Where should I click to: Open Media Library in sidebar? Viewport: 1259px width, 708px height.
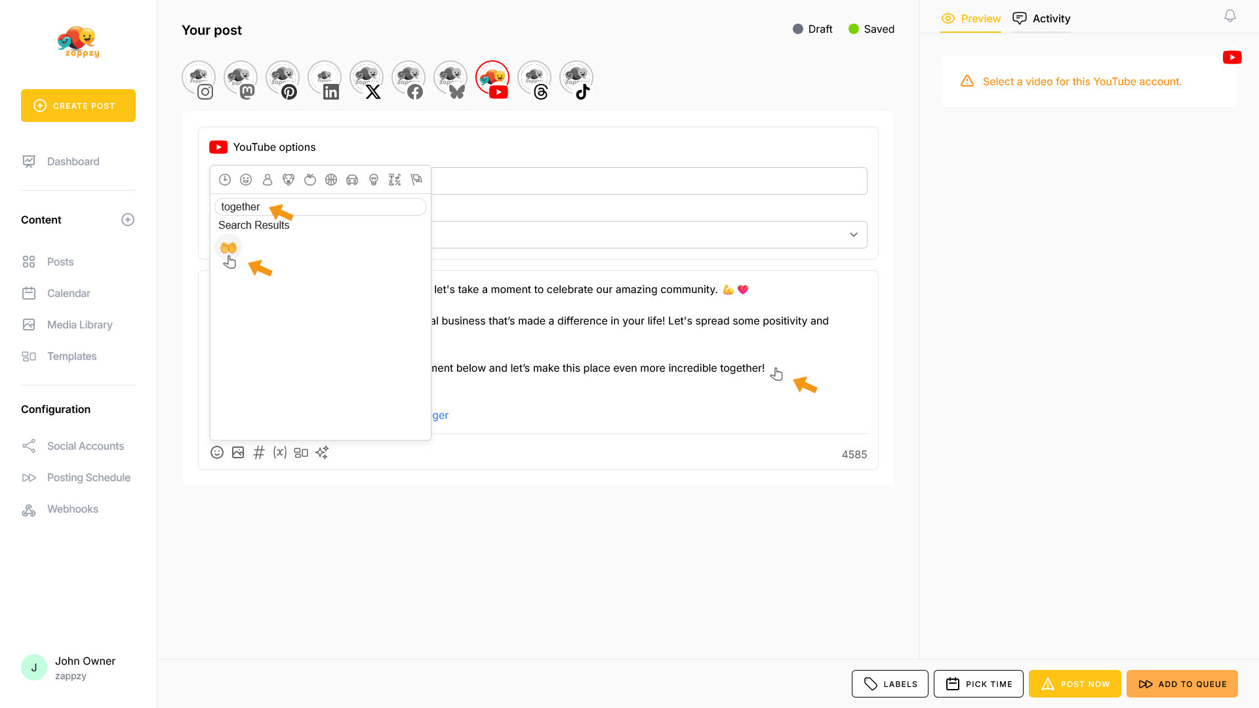[x=79, y=324]
